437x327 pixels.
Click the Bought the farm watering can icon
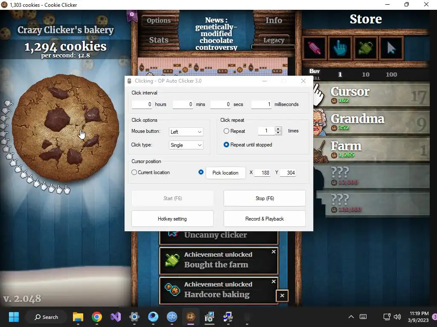[172, 260]
